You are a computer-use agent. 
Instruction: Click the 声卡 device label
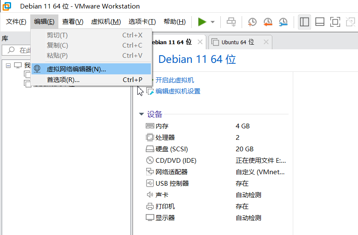click(162, 195)
